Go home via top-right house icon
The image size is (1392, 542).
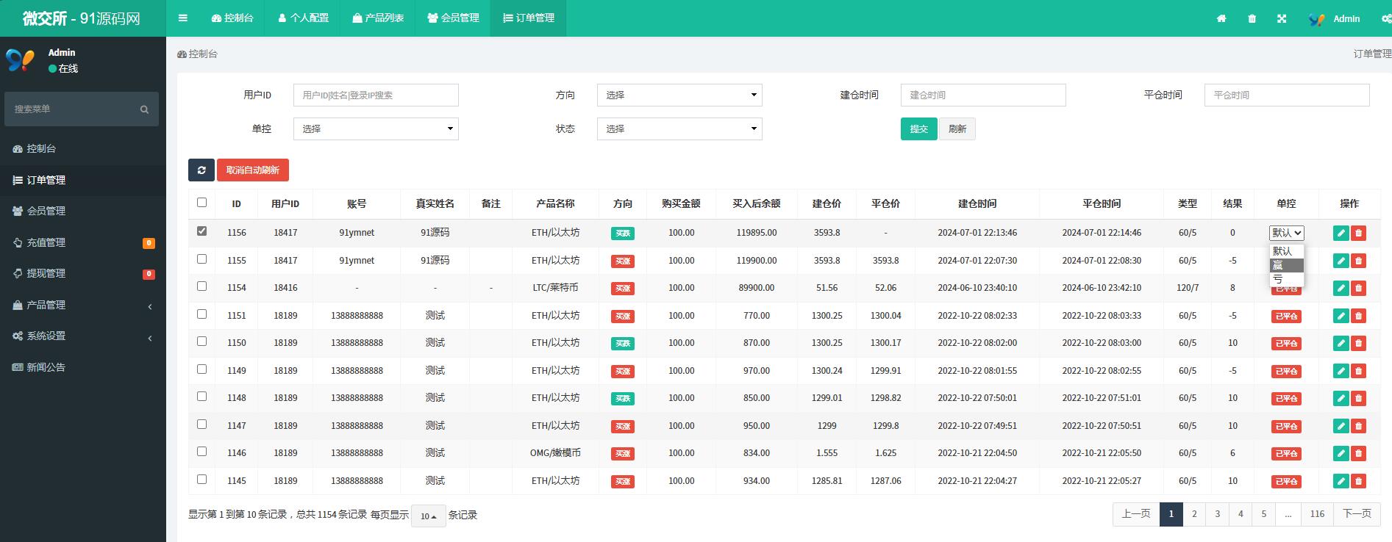[1221, 19]
